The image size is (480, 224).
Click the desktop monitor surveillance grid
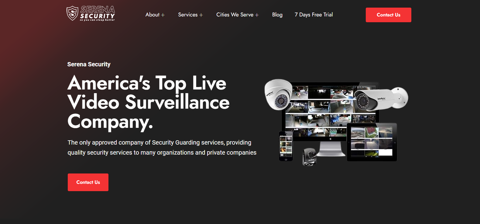pyautogui.click(x=331, y=113)
